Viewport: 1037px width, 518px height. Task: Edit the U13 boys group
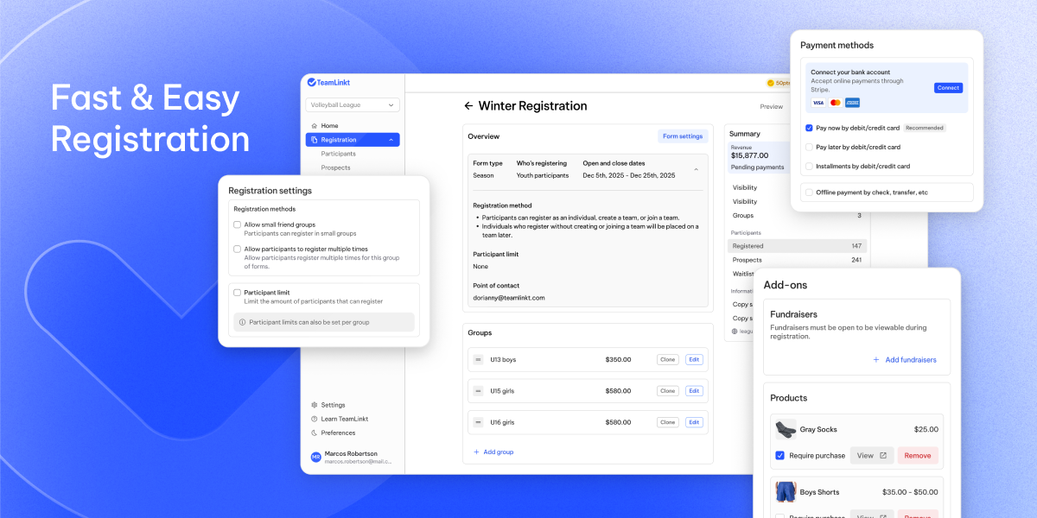[694, 360]
